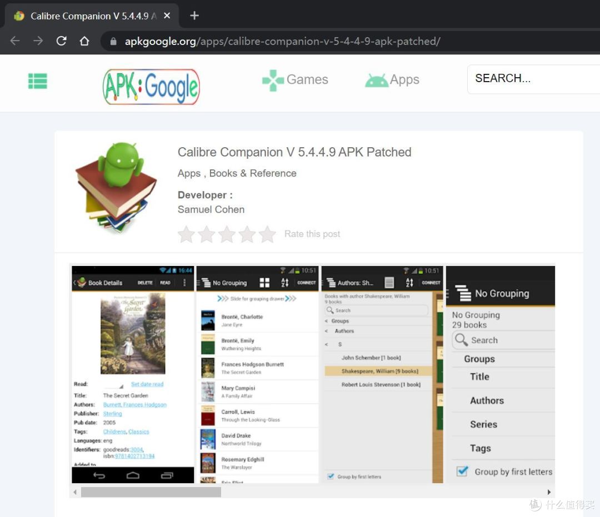
Task: Click DELETE in Book Details screenshot
Action: click(x=145, y=283)
